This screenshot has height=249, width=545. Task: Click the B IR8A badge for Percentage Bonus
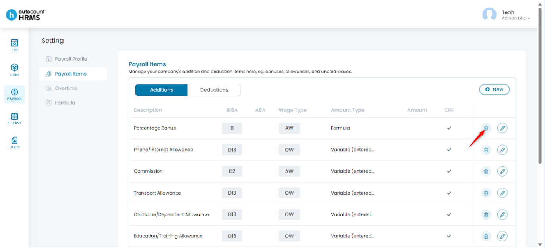coord(232,128)
